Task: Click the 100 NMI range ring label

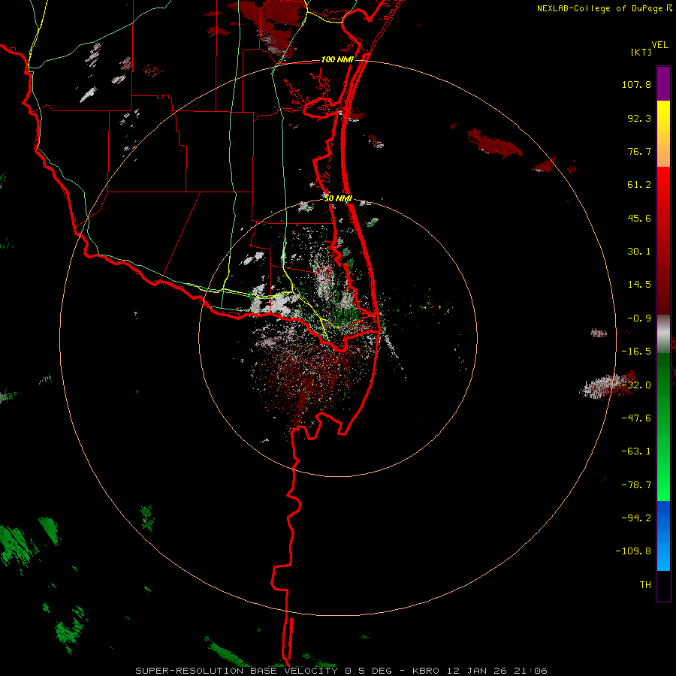Action: coord(337,59)
